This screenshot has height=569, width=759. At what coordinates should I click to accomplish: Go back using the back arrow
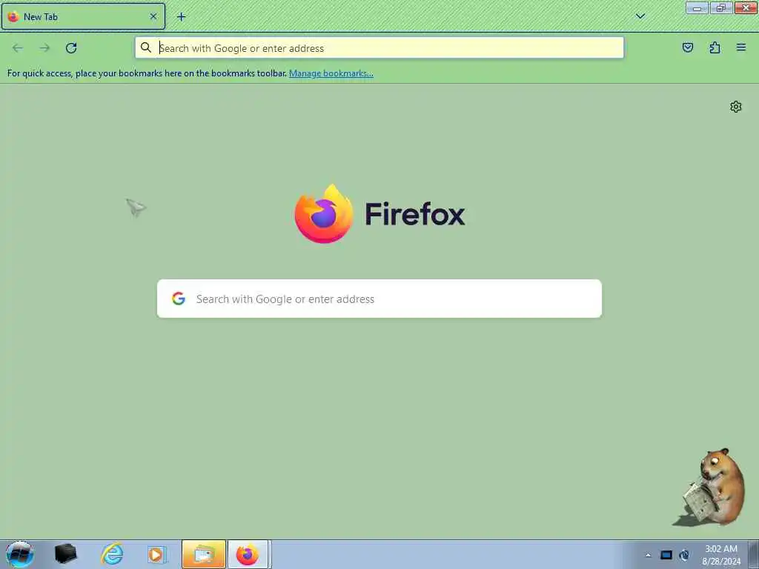[x=18, y=48]
